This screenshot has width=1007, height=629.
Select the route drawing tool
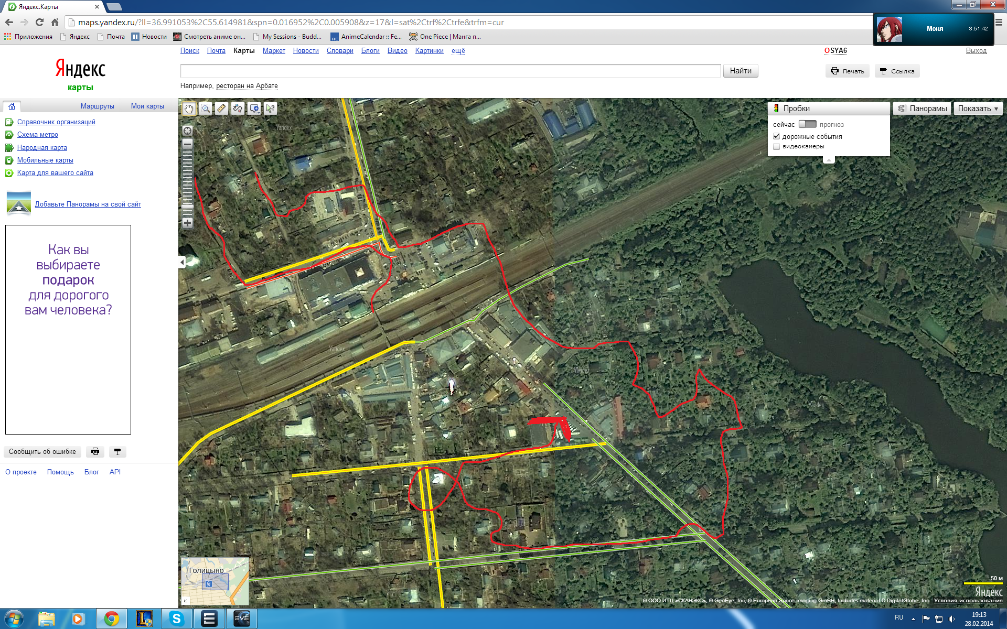(x=238, y=109)
